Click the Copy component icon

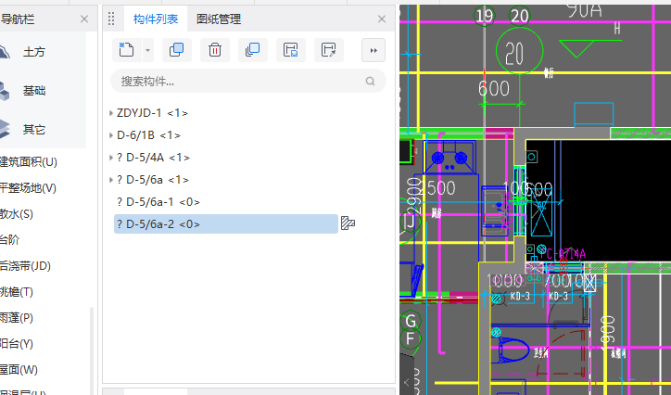tap(177, 50)
